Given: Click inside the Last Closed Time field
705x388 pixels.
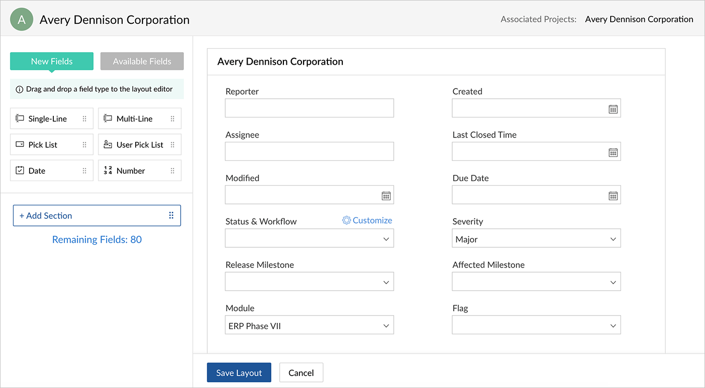Looking at the screenshot, I should pos(536,152).
